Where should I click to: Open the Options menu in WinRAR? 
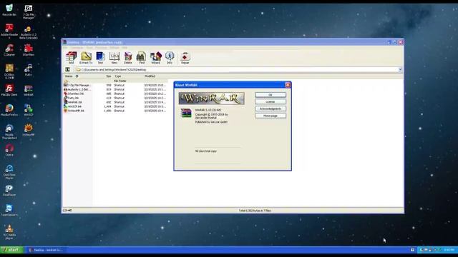coord(114,48)
